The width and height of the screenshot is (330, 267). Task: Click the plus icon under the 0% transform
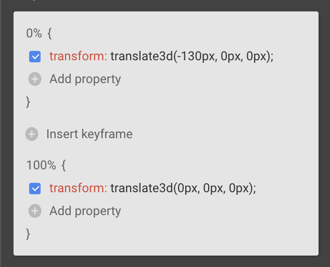click(35, 79)
